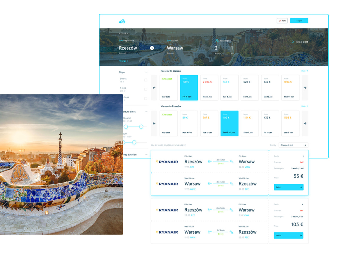The width and height of the screenshot is (347, 260).
Task: Go to next dates for Rzeszów to Warsaw
Action: click(305, 88)
